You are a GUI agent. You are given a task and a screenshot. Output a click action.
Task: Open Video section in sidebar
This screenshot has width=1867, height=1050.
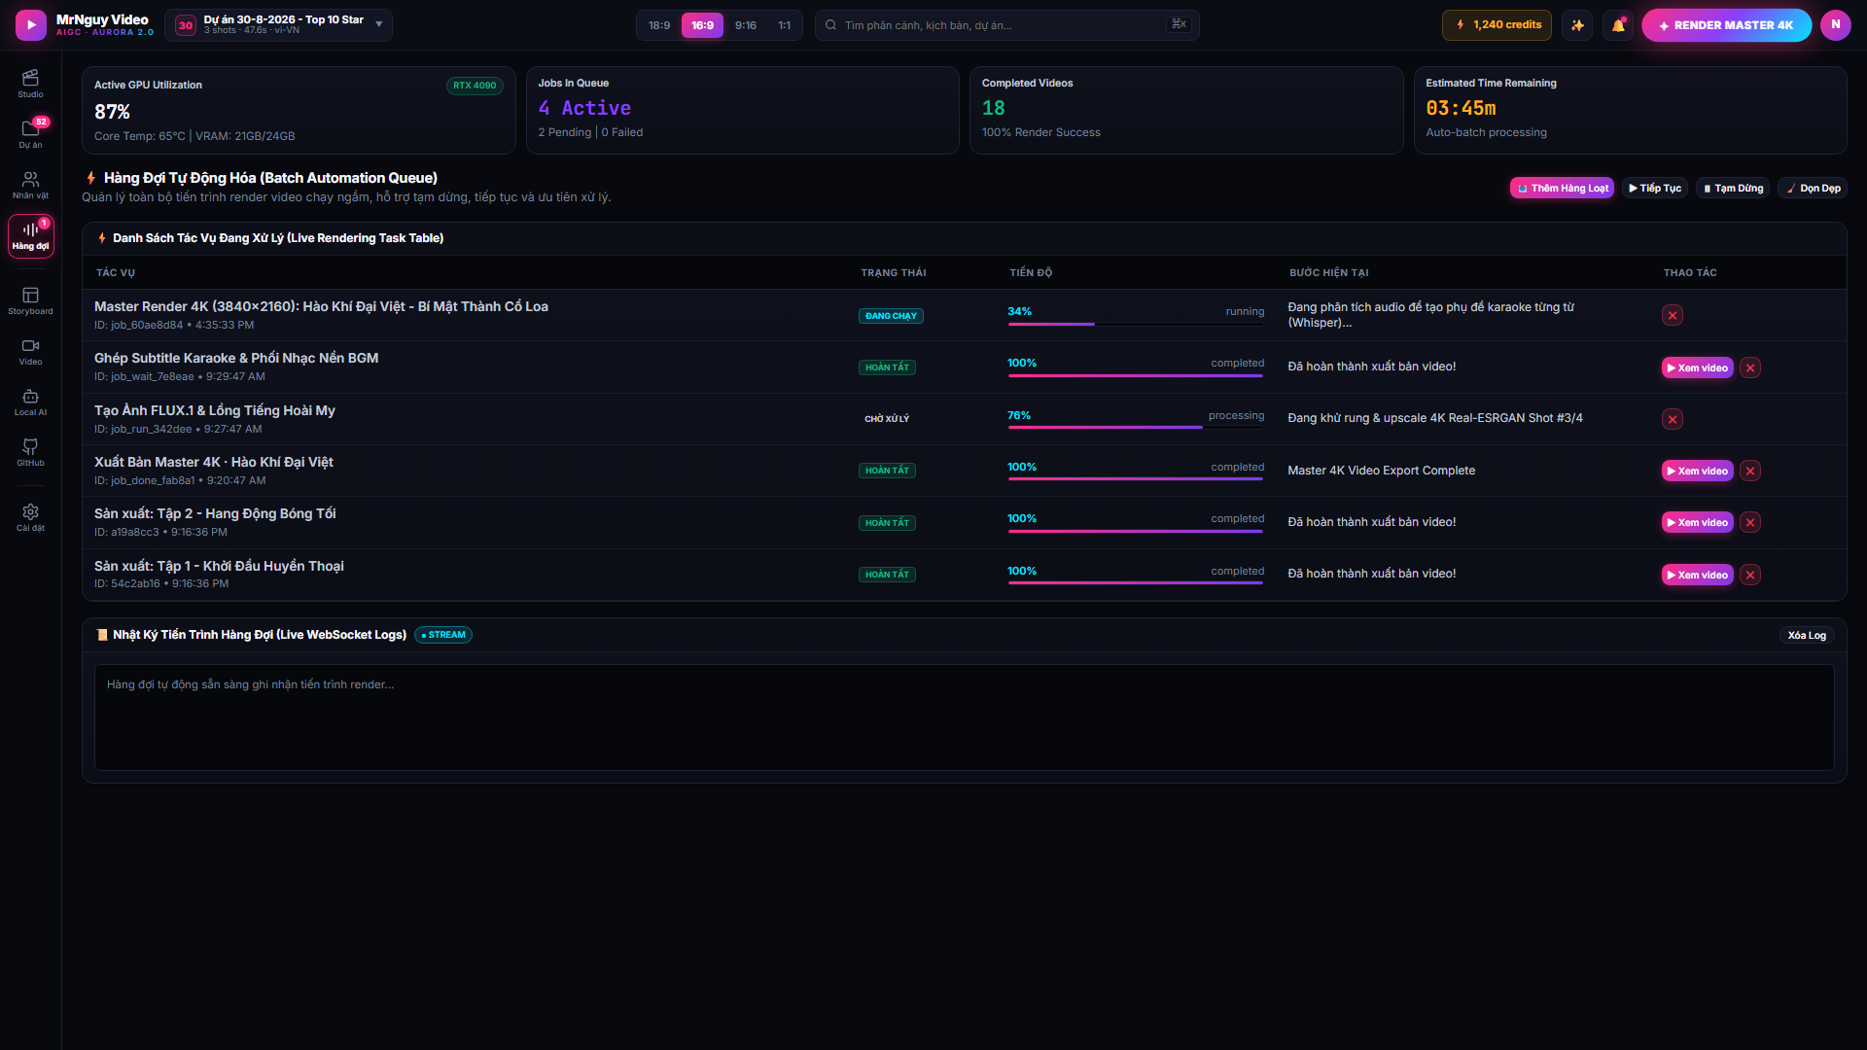click(x=30, y=351)
